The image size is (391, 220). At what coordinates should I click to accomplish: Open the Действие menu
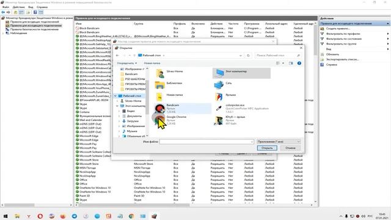(x=19, y=7)
